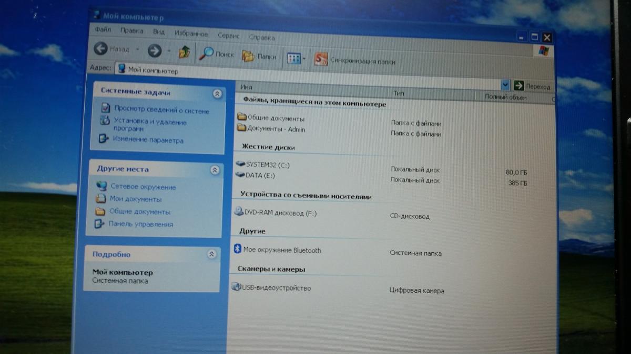The width and height of the screenshot is (631, 354).
Task: Open the Файл menu
Action: pos(103,30)
